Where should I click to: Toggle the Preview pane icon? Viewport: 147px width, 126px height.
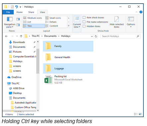tap(18, 19)
